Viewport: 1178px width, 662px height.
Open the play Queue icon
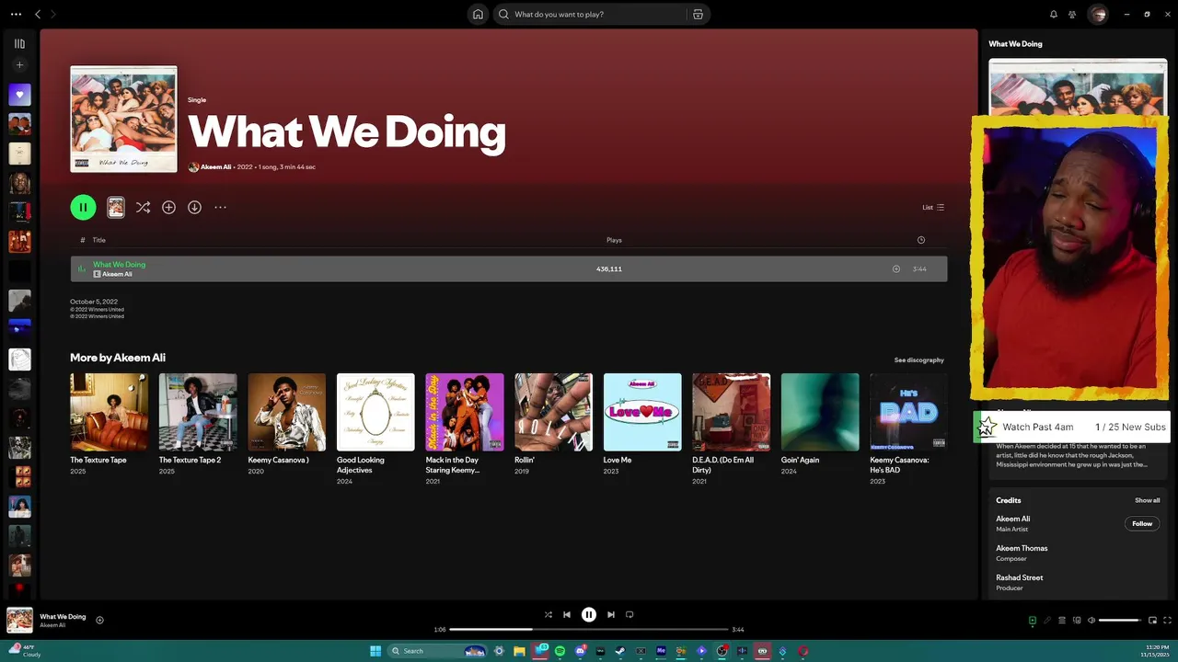coord(1061,620)
